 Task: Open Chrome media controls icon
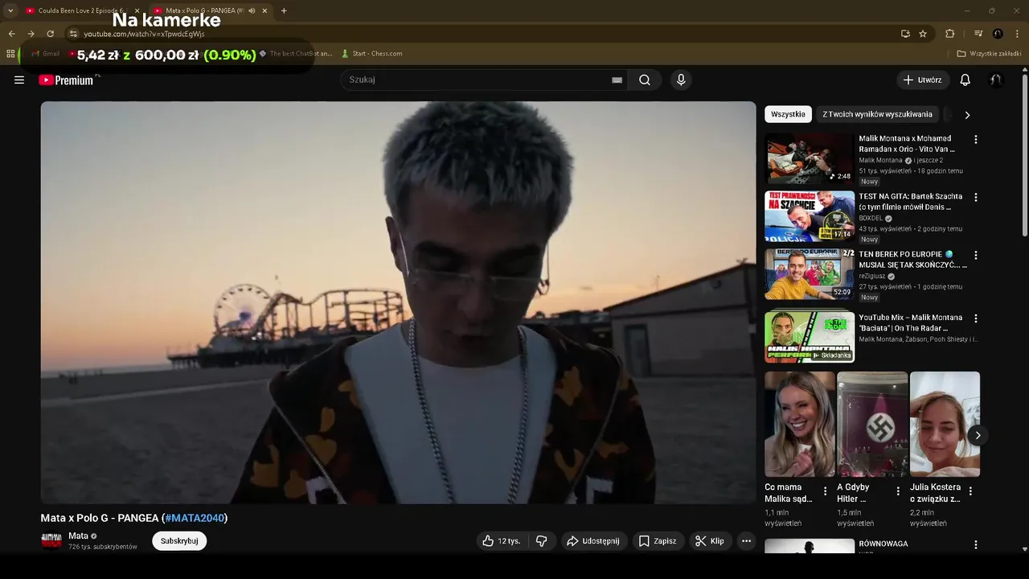coord(978,34)
